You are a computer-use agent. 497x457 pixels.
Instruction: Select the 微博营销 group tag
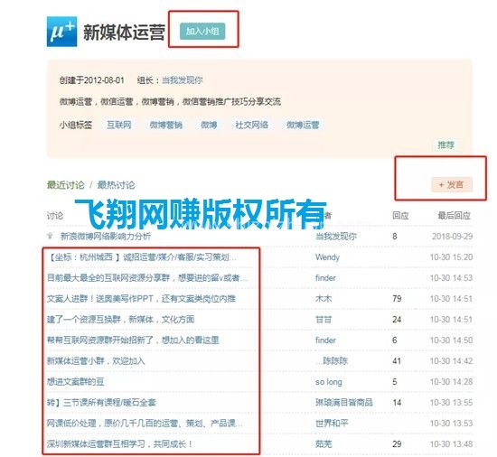tap(165, 125)
